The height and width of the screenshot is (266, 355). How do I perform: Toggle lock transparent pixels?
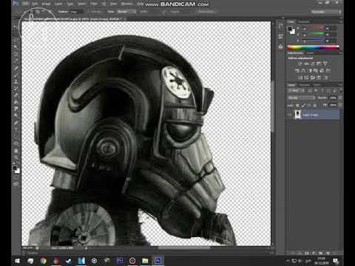click(298, 105)
